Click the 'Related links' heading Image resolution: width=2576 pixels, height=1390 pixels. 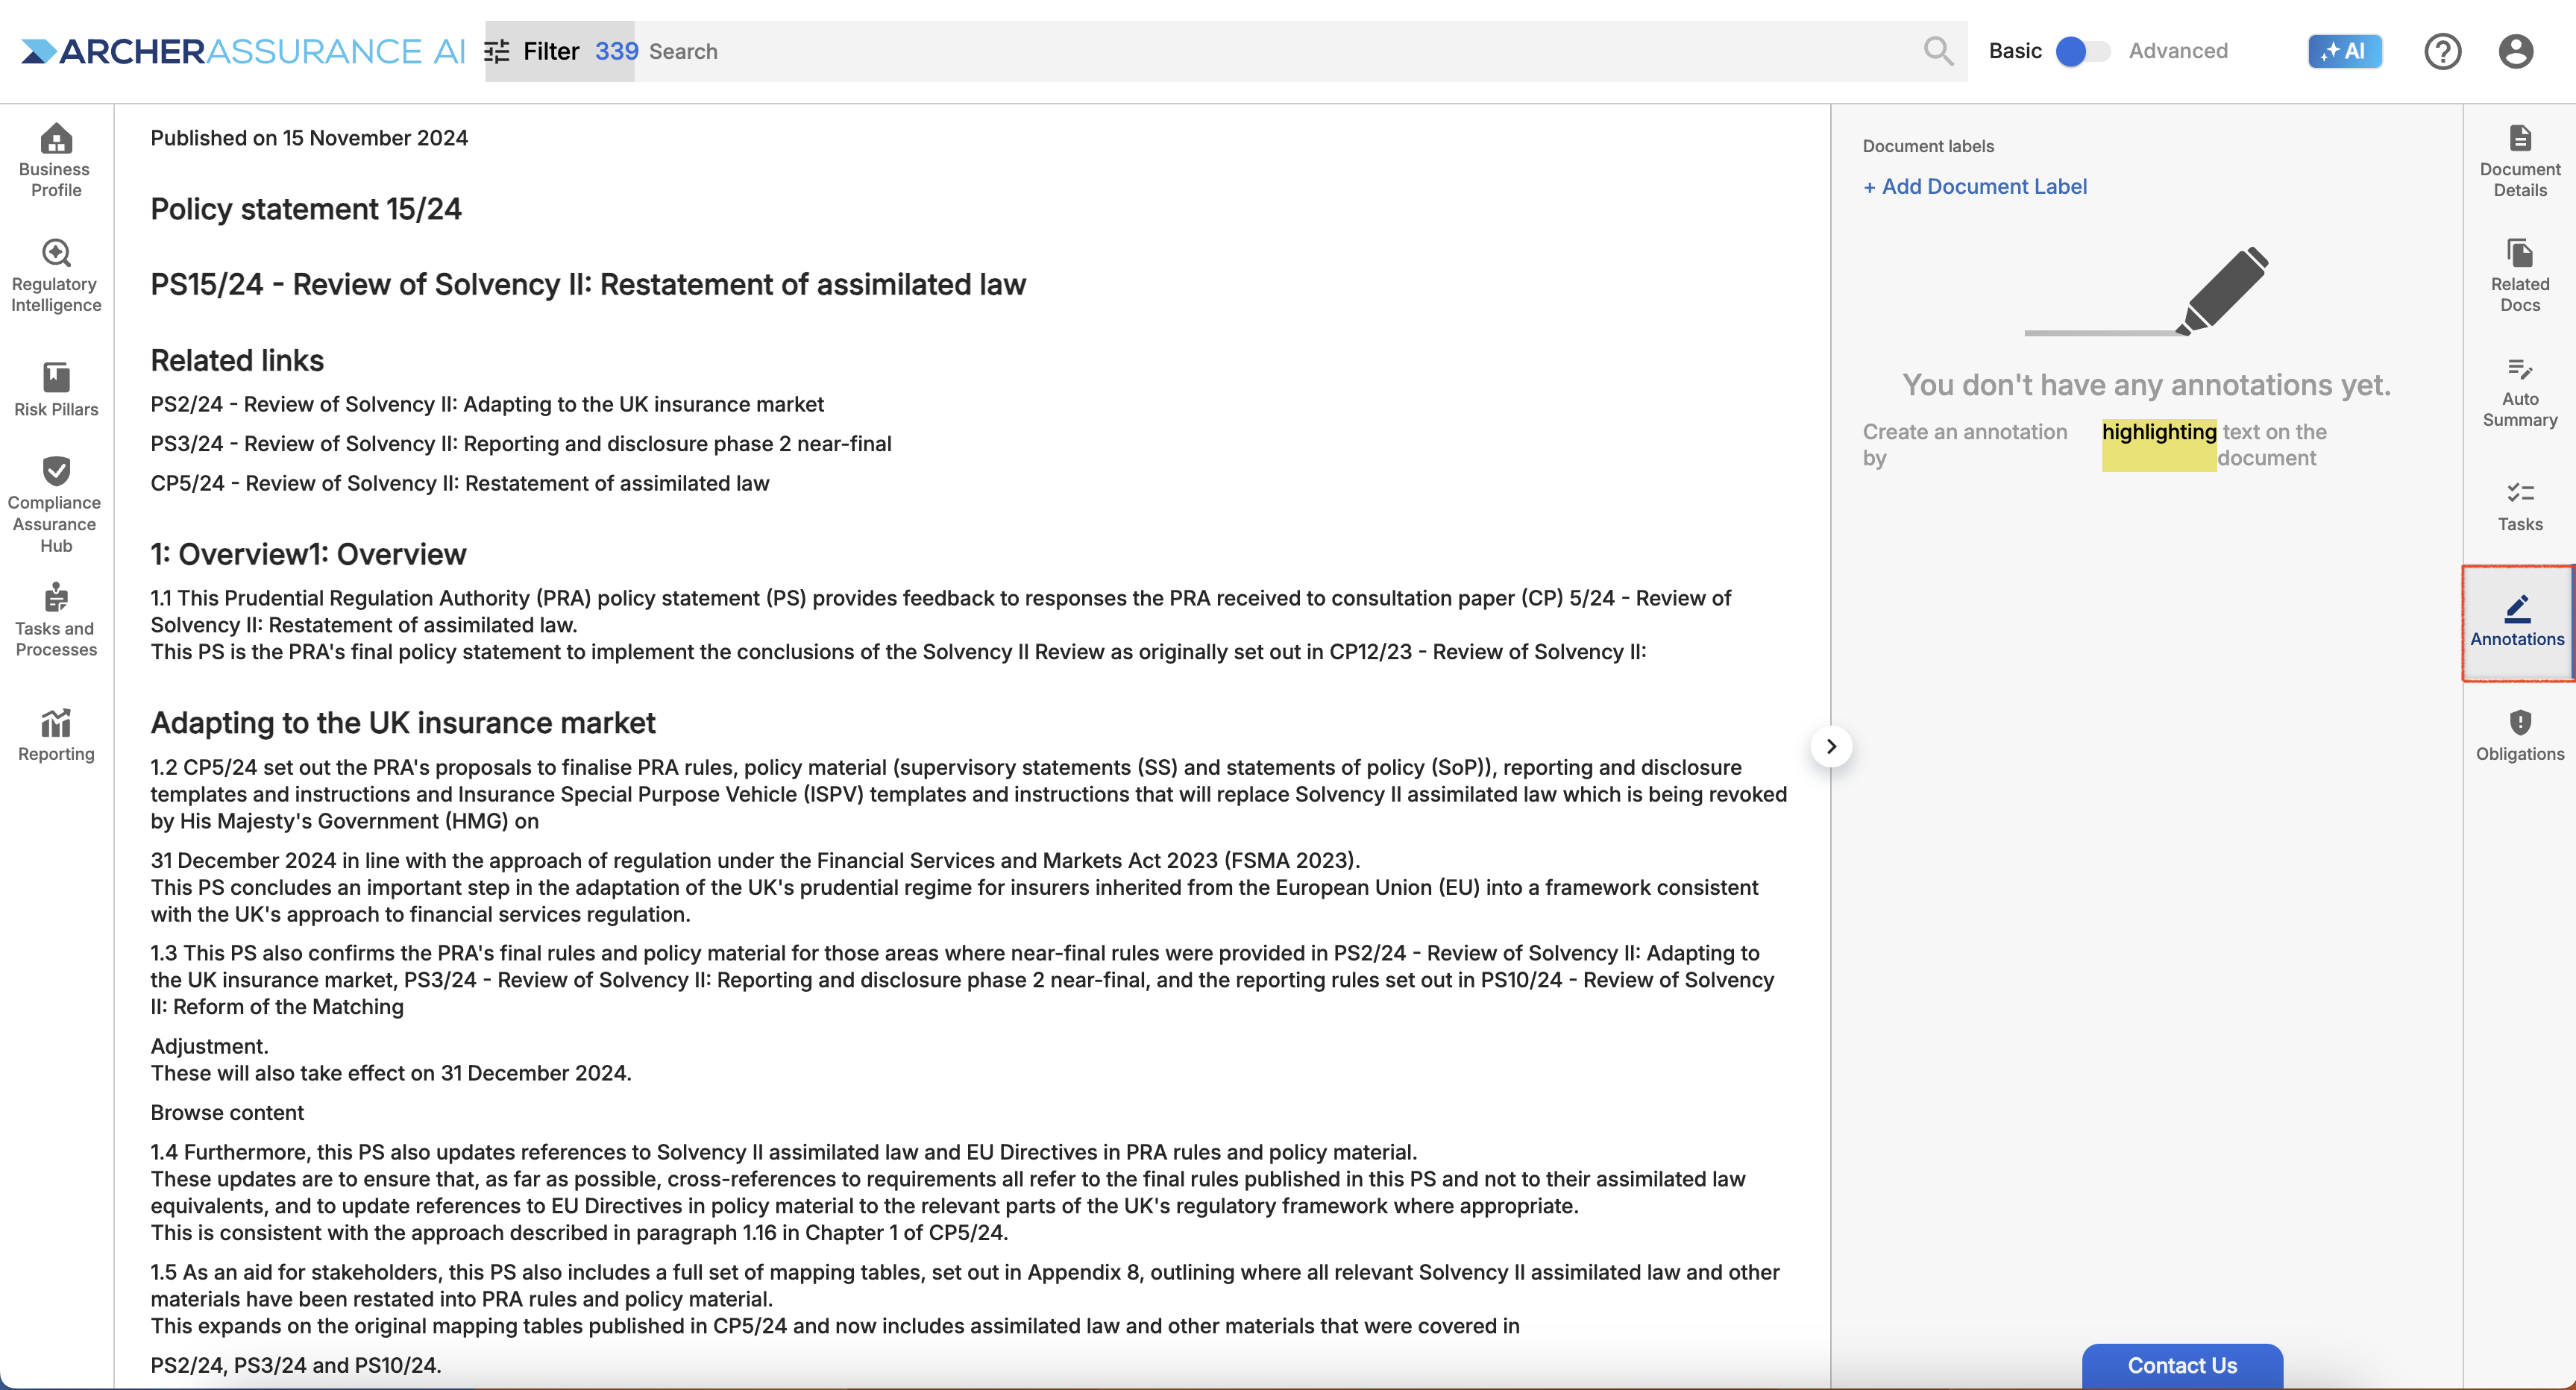point(237,360)
